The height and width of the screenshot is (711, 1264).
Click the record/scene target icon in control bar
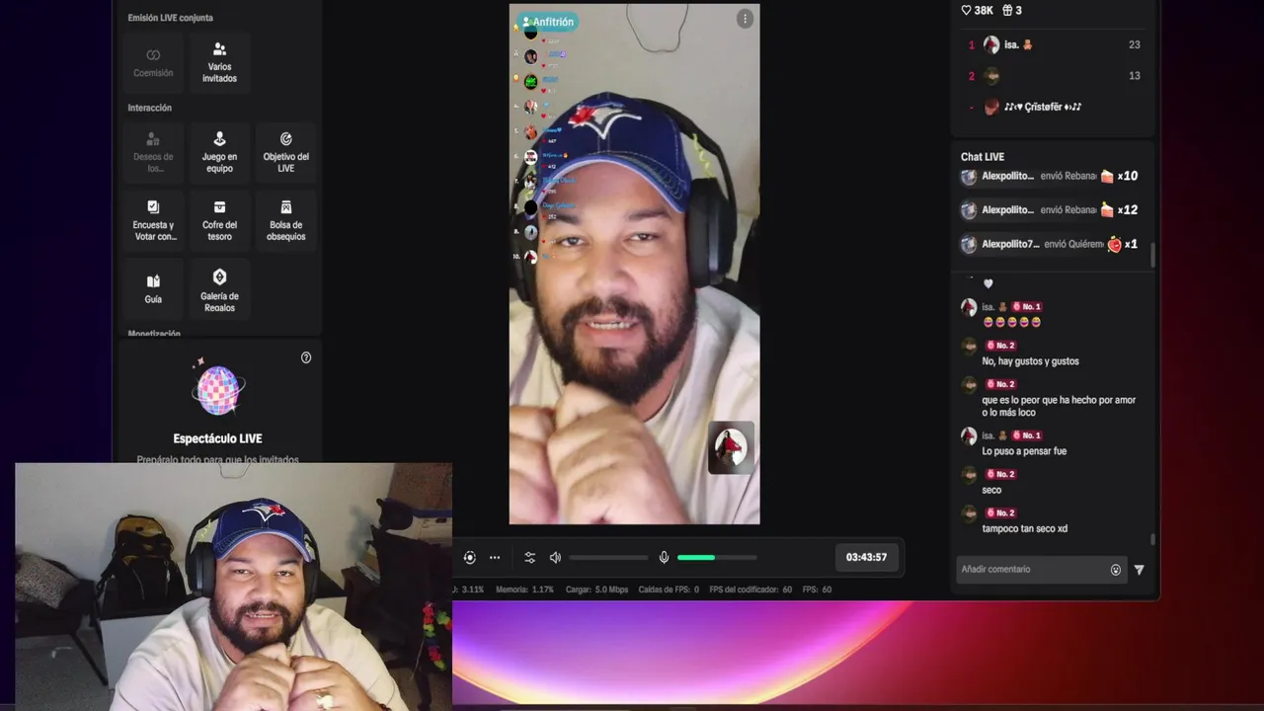click(x=469, y=557)
